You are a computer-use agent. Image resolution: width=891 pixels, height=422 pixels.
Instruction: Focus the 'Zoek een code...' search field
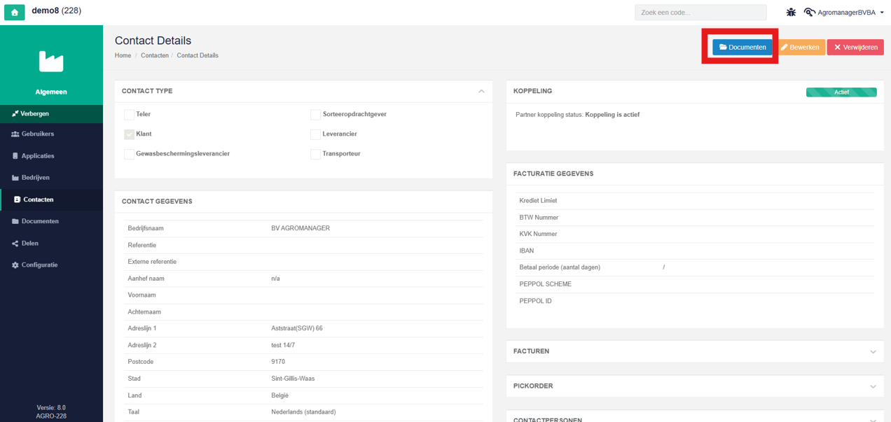pos(700,13)
